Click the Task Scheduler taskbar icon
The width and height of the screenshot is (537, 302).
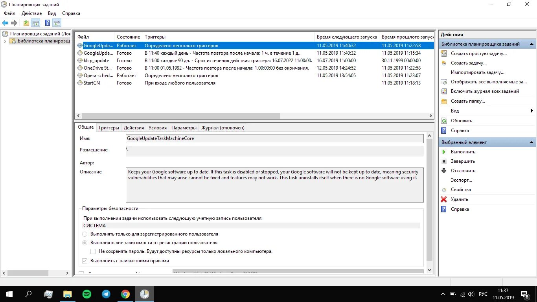145,294
